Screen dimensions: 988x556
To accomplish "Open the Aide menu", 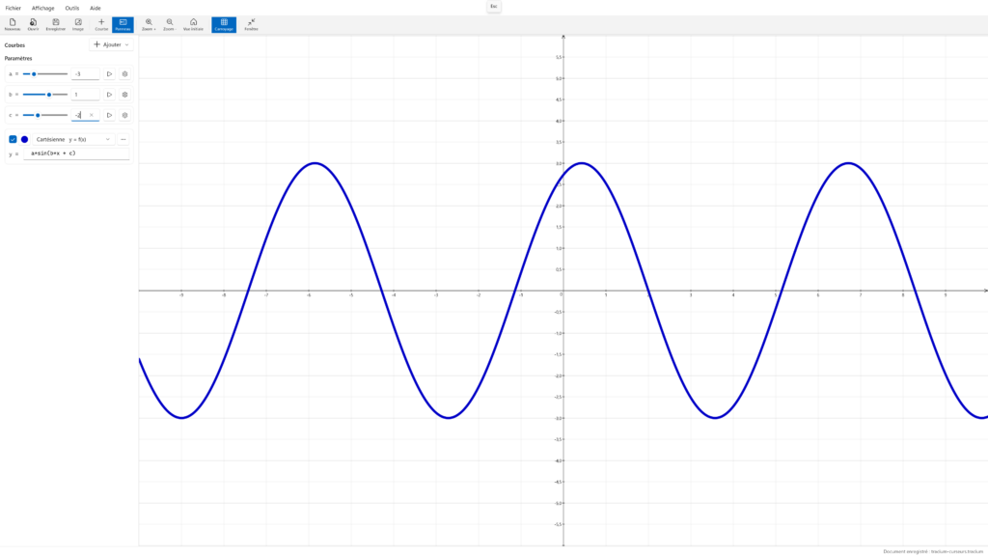I will pos(96,8).
